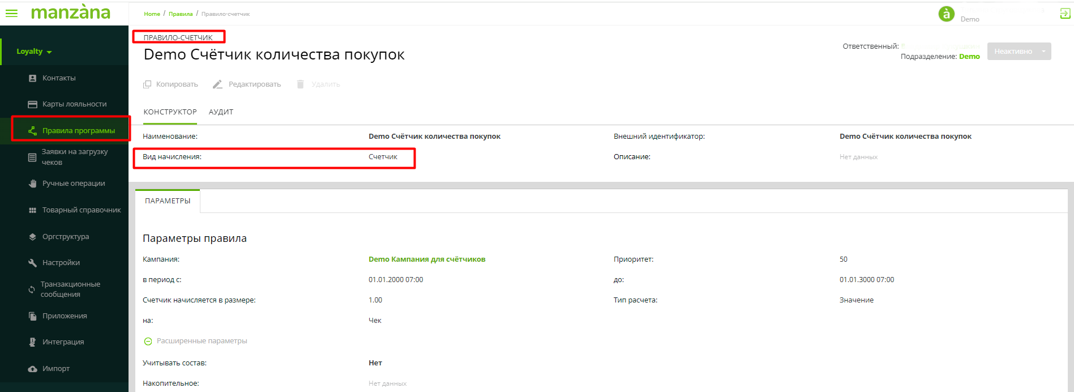The height and width of the screenshot is (392, 1074).
Task: Select the ПАРАМЕТРЫ tab
Action: (168, 201)
